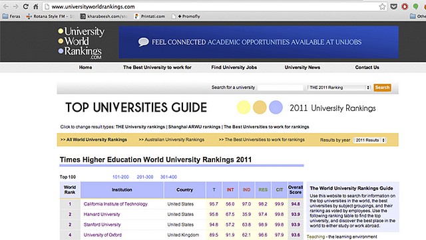Switch to Best Universities to work for tab
This screenshot has width=426, height=240.
[x=262, y=140]
